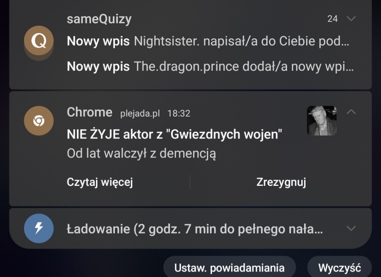Viewport: 381px width, 277px height.
Task: Tap the sameQuizy notification count 24
Action: click(x=332, y=19)
